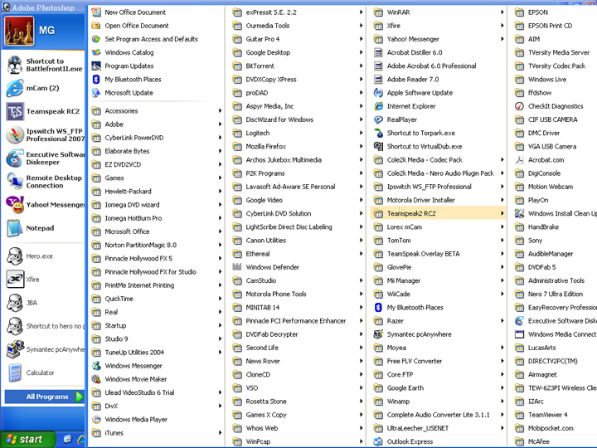This screenshot has height=448, width=597.
Task: Choose Set Program Access and Defaults
Action: coord(157,39)
